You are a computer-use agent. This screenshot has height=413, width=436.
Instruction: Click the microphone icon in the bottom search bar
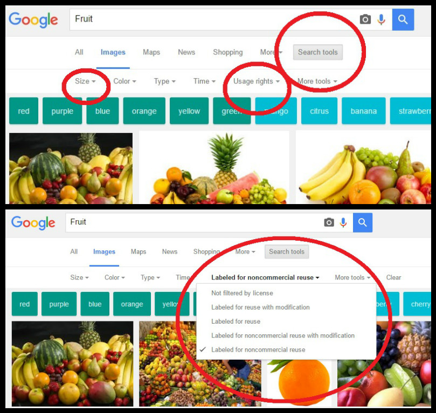(x=343, y=222)
